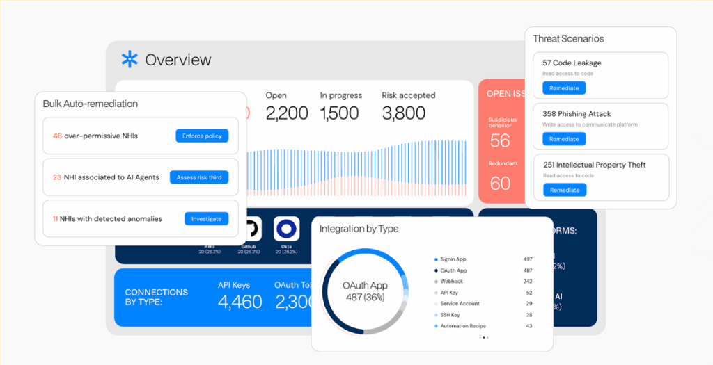Click the 'Integration by Type' panel title
Viewport: 713px width, 365px height.
[359, 229]
